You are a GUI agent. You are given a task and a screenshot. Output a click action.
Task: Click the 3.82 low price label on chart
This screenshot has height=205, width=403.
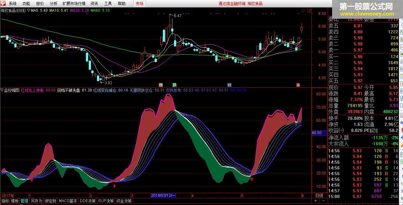[108, 83]
